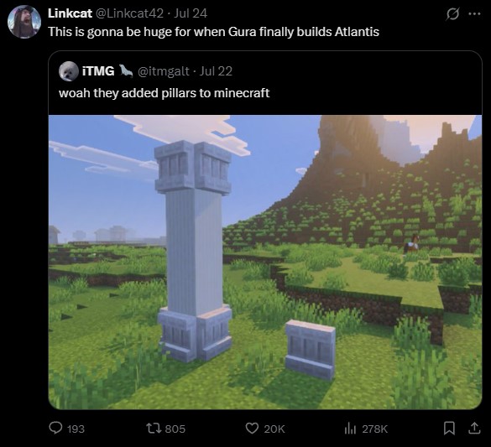Click the Jul 24 timestamp
Image resolution: width=491 pixels, height=447 pixels.
(x=191, y=13)
